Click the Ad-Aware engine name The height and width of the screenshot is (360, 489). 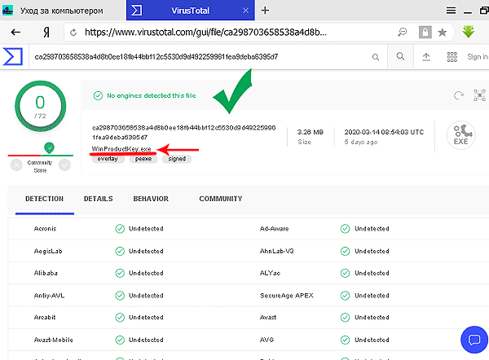coord(274,229)
